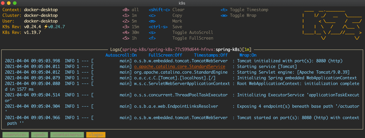The height and width of the screenshot is (138, 365).
Task: Select the active <logs> breadcrumb
Action: [x=96, y=135]
